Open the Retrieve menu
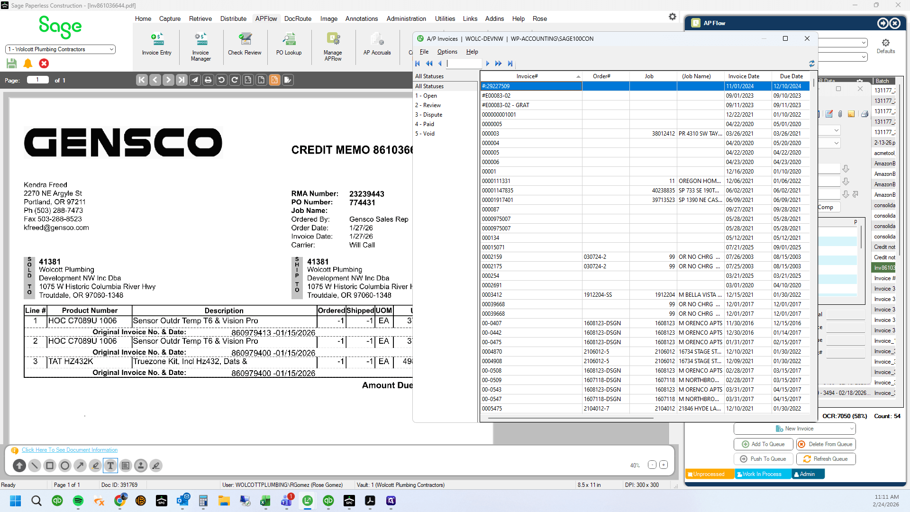The width and height of the screenshot is (910, 512). click(200, 18)
